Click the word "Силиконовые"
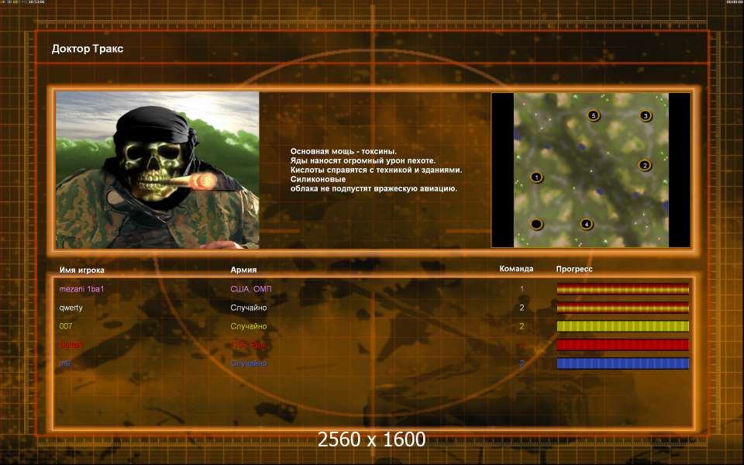 point(318,179)
